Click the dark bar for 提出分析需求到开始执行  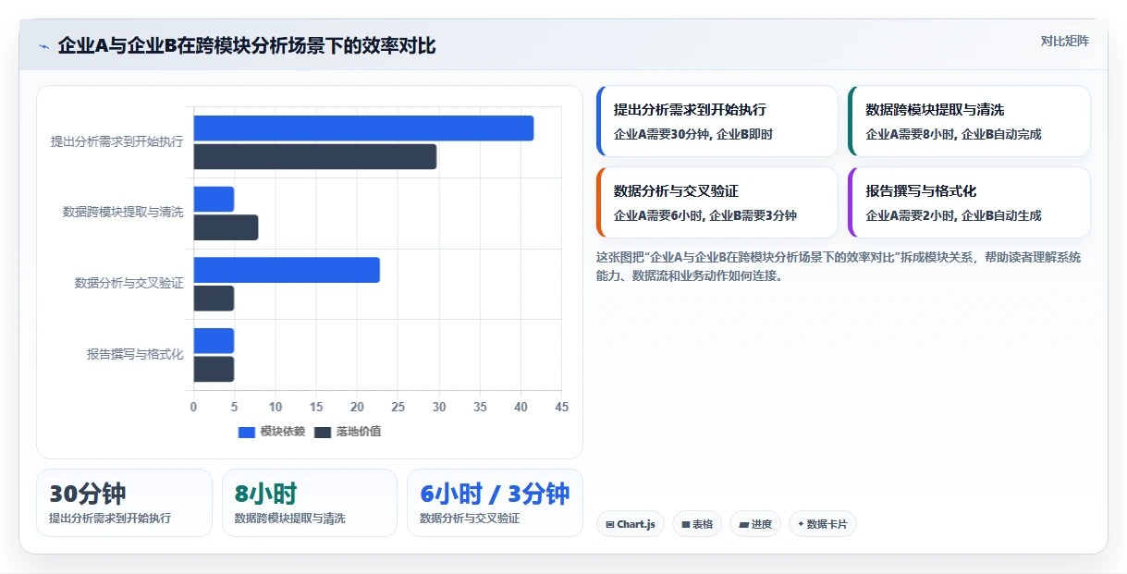click(315, 157)
